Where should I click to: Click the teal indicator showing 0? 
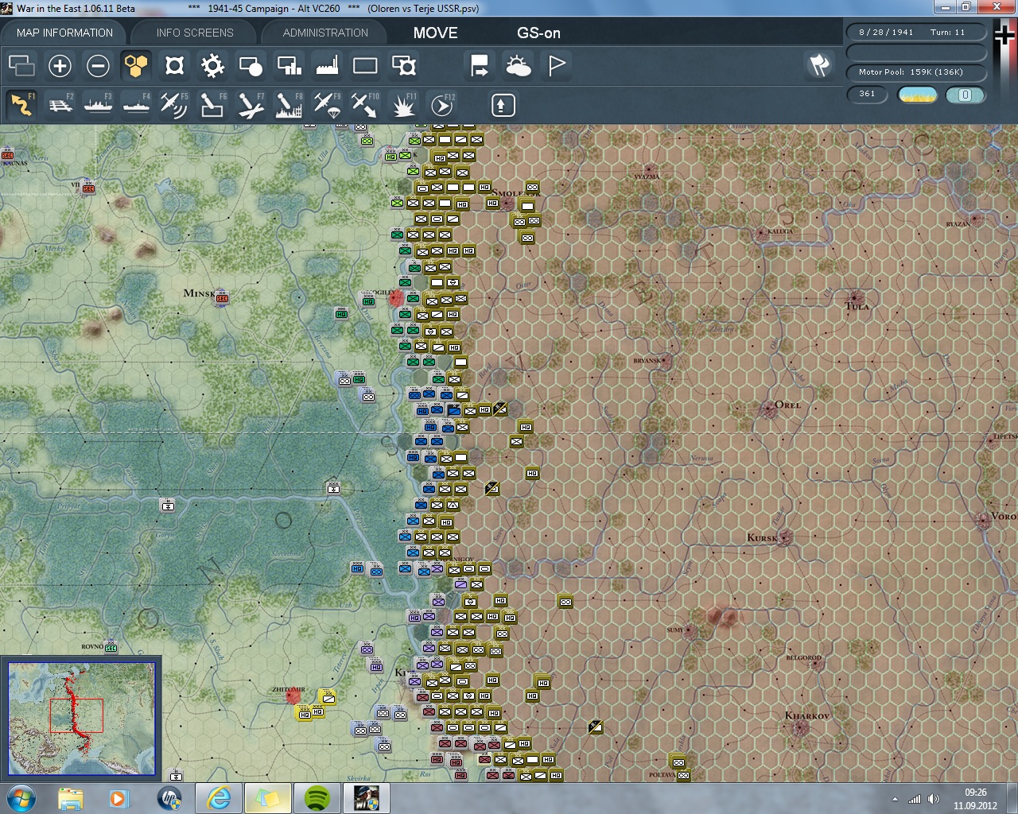click(966, 95)
